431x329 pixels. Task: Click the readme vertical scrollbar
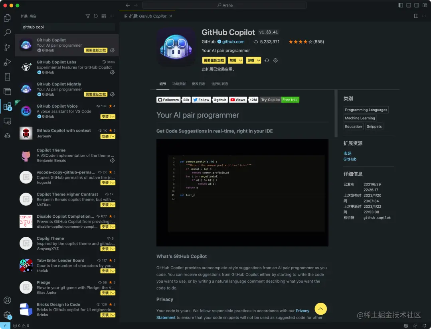pyautogui.click(x=336, y=114)
